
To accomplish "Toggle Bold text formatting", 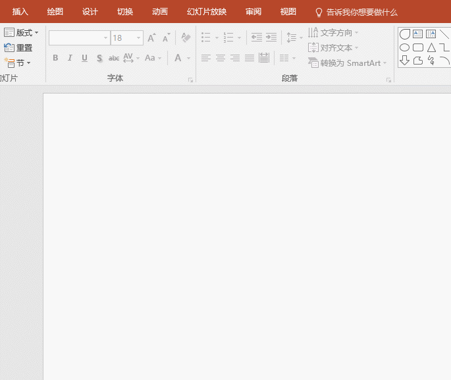I will 55,58.
